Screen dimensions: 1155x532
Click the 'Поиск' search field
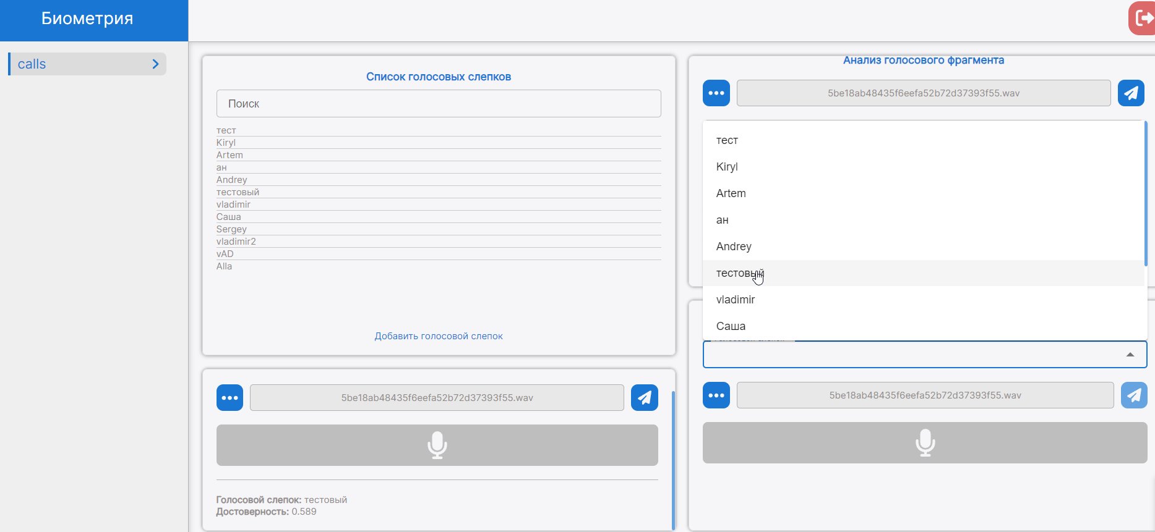pyautogui.click(x=438, y=104)
